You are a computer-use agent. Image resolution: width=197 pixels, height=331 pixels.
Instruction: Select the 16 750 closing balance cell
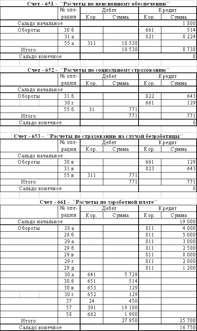pyautogui.click(x=168, y=327)
